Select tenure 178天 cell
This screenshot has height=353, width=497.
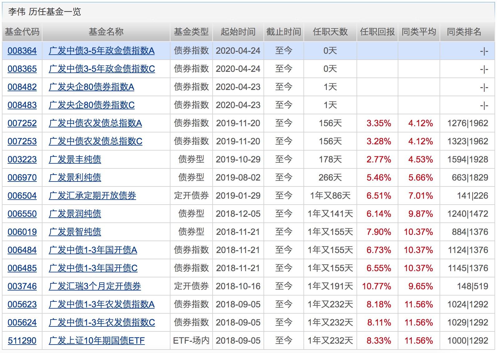tap(330, 159)
